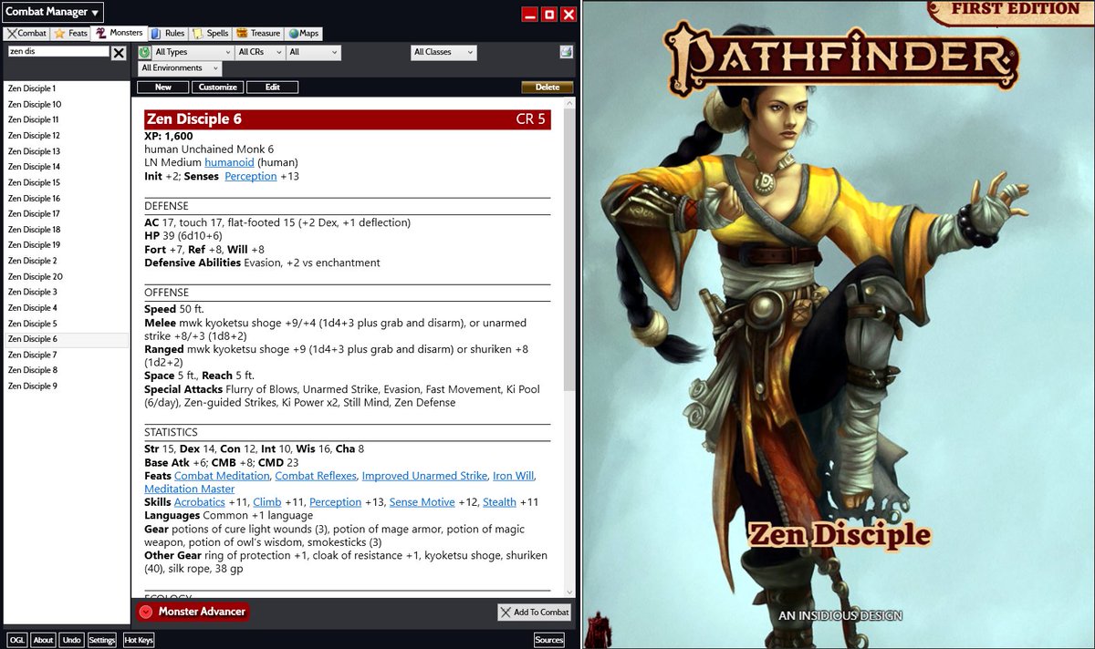Open the Combat Reflexes feat link

(316, 476)
